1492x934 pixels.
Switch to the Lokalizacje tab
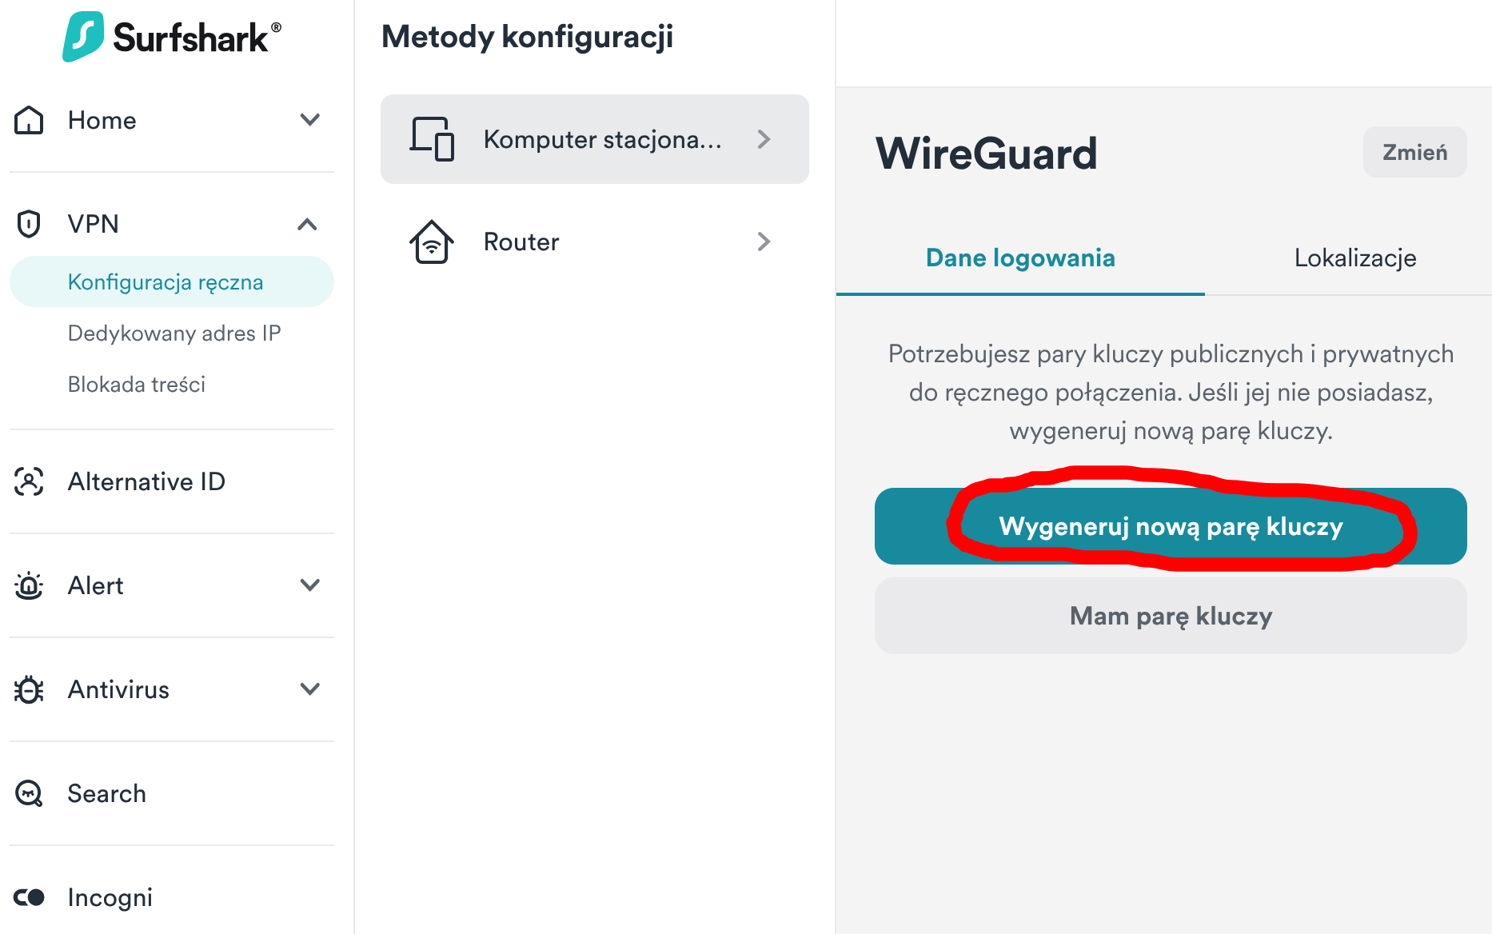[1355, 257]
